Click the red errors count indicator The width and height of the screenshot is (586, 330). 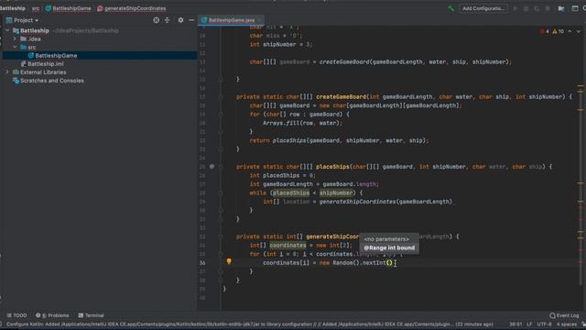(x=545, y=31)
